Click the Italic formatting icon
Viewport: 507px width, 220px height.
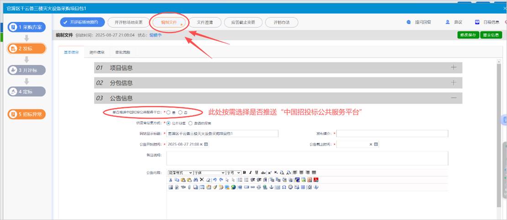(x=250, y=173)
